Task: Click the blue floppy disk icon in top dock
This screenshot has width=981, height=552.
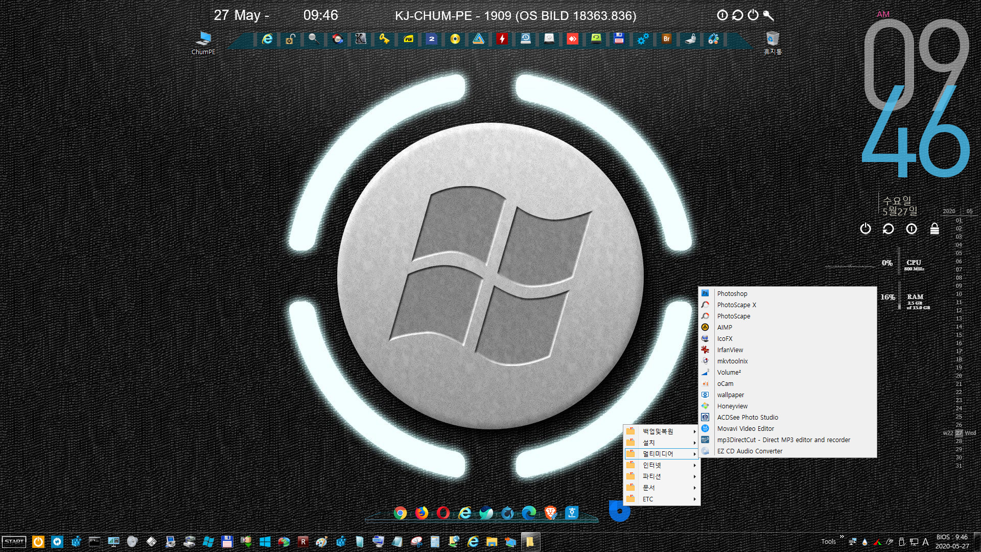Action: [619, 39]
